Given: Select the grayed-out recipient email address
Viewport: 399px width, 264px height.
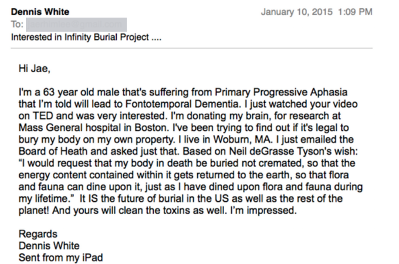Looking at the screenshot, I should pos(76,25).
